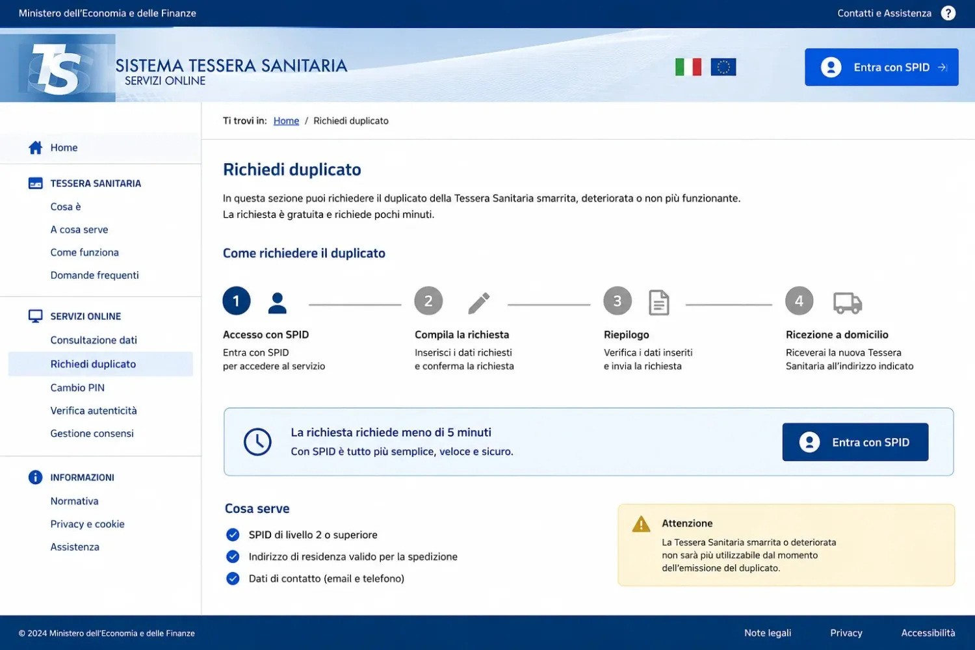Open Privacy link in the footer
This screenshot has height=650, width=975.
[x=846, y=633]
